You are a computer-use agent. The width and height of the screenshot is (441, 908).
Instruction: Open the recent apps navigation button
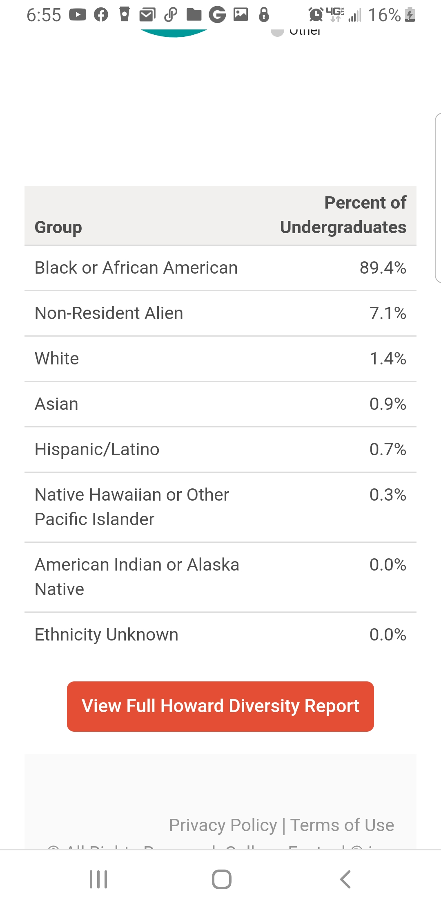(98, 879)
